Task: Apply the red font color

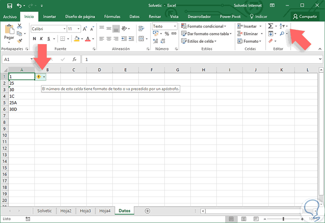Action: [88, 39]
